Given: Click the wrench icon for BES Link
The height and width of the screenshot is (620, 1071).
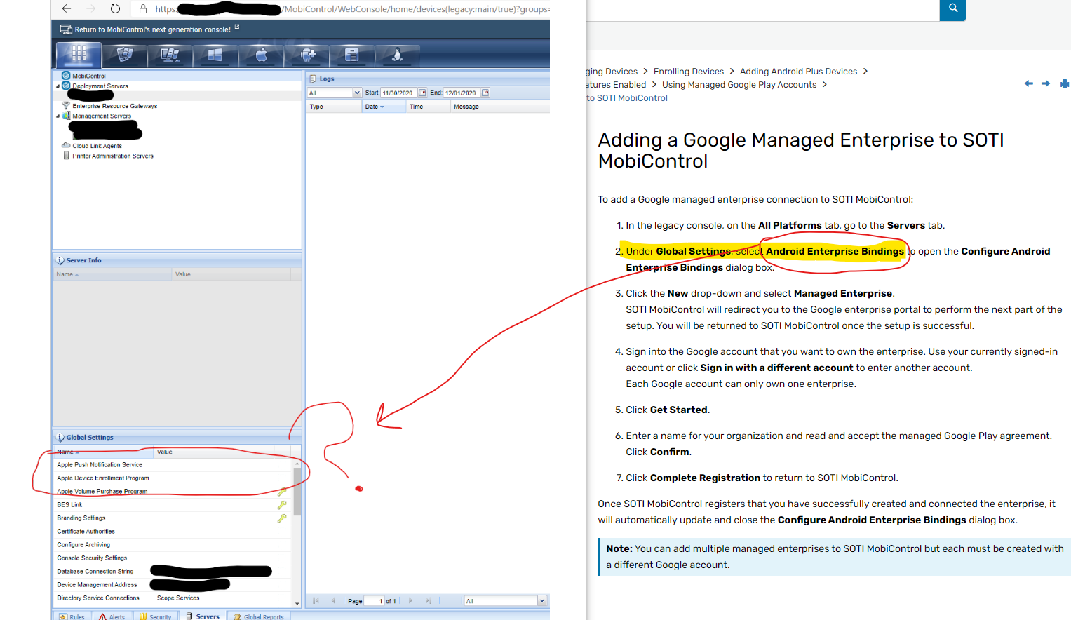Looking at the screenshot, I should [282, 505].
